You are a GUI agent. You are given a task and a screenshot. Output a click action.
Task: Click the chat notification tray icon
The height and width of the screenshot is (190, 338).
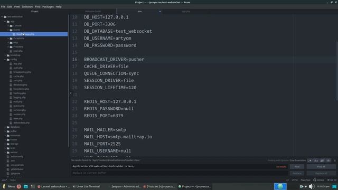tap(334, 186)
